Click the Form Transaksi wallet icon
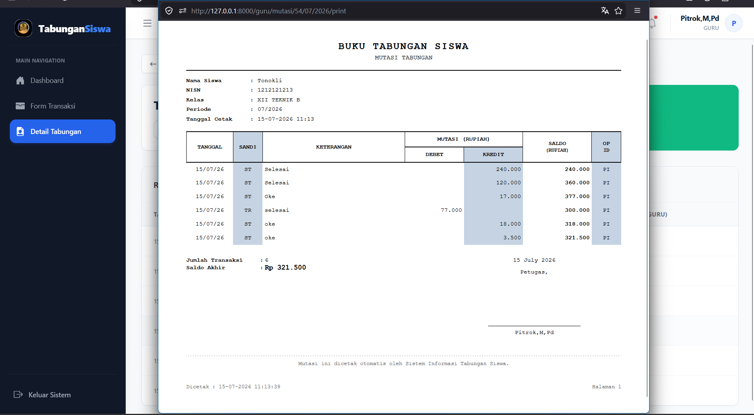Screen dimensions: 754x415 tap(20, 106)
